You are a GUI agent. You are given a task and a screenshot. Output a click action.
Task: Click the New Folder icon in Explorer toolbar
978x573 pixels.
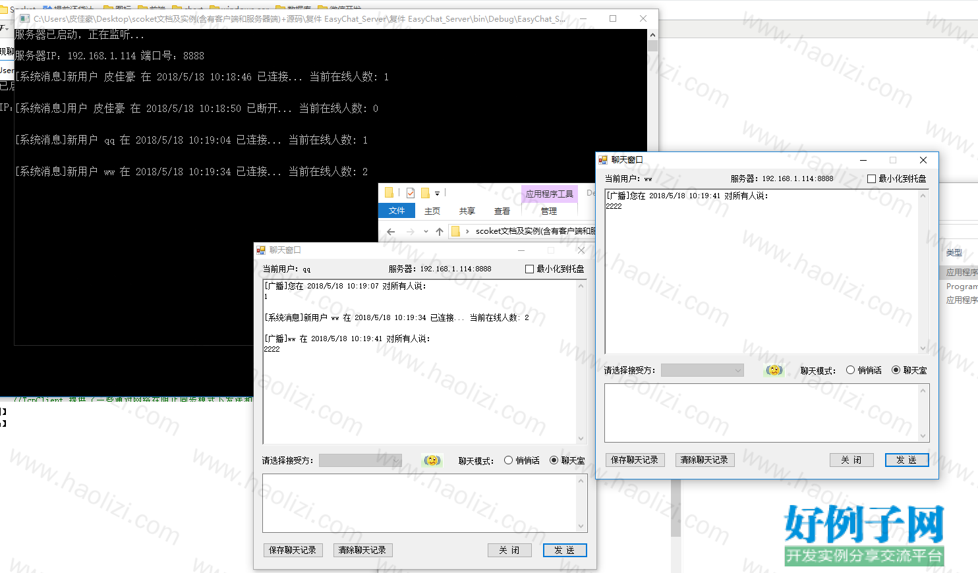(x=425, y=193)
